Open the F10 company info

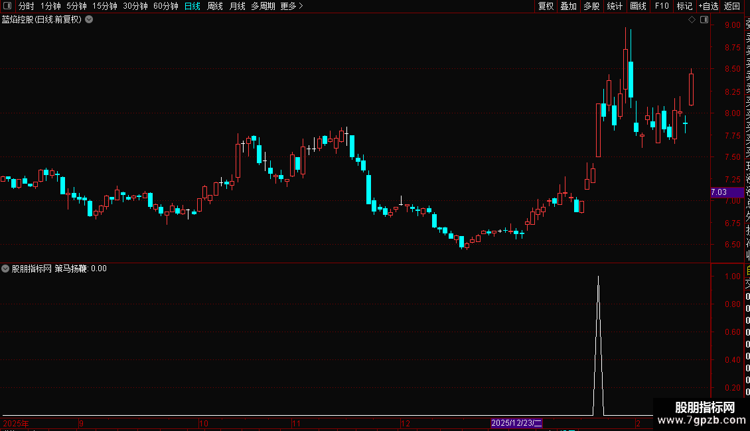click(662, 6)
